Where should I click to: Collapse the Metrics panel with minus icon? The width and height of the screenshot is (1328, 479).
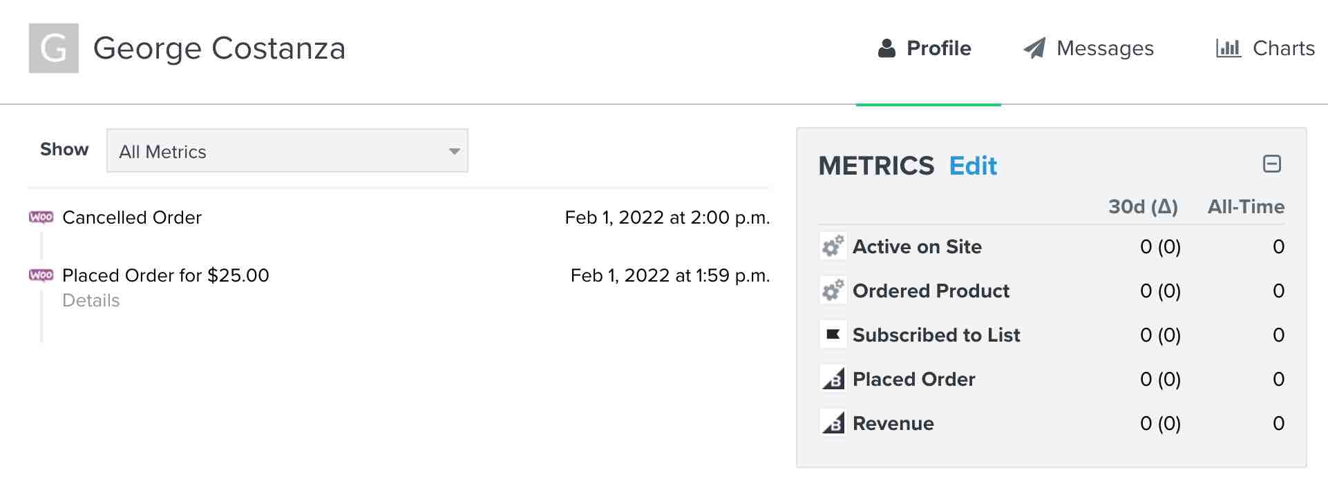tap(1271, 164)
